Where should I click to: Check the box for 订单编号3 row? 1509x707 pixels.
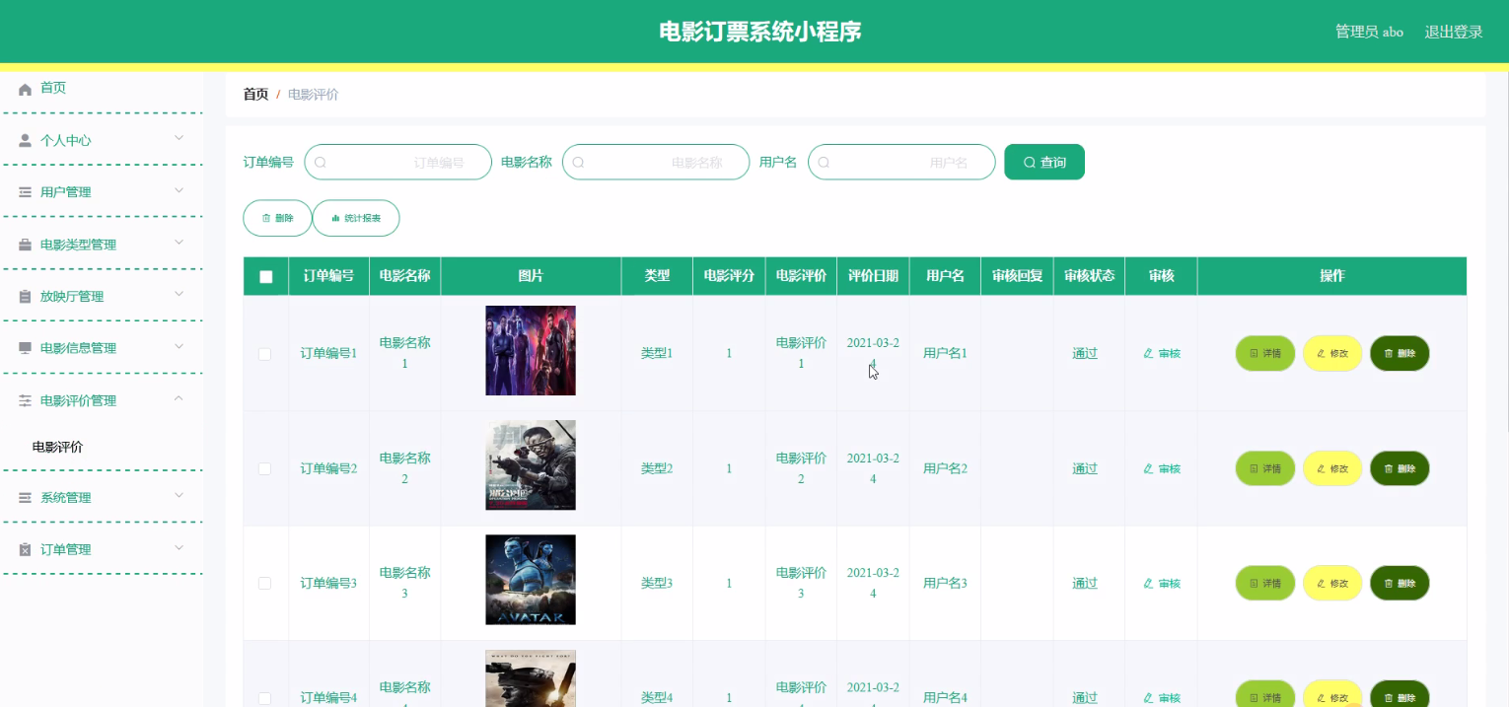(264, 583)
